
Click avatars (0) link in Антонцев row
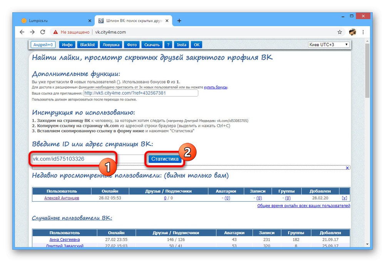pos(228,198)
